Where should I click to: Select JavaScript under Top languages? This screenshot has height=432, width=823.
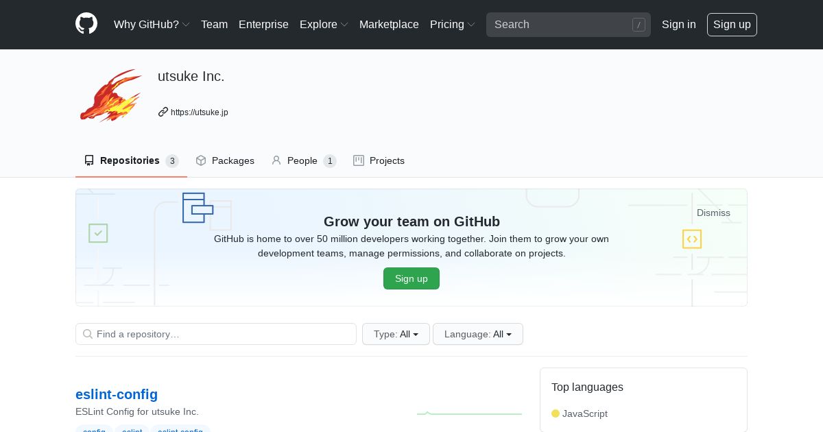click(585, 413)
